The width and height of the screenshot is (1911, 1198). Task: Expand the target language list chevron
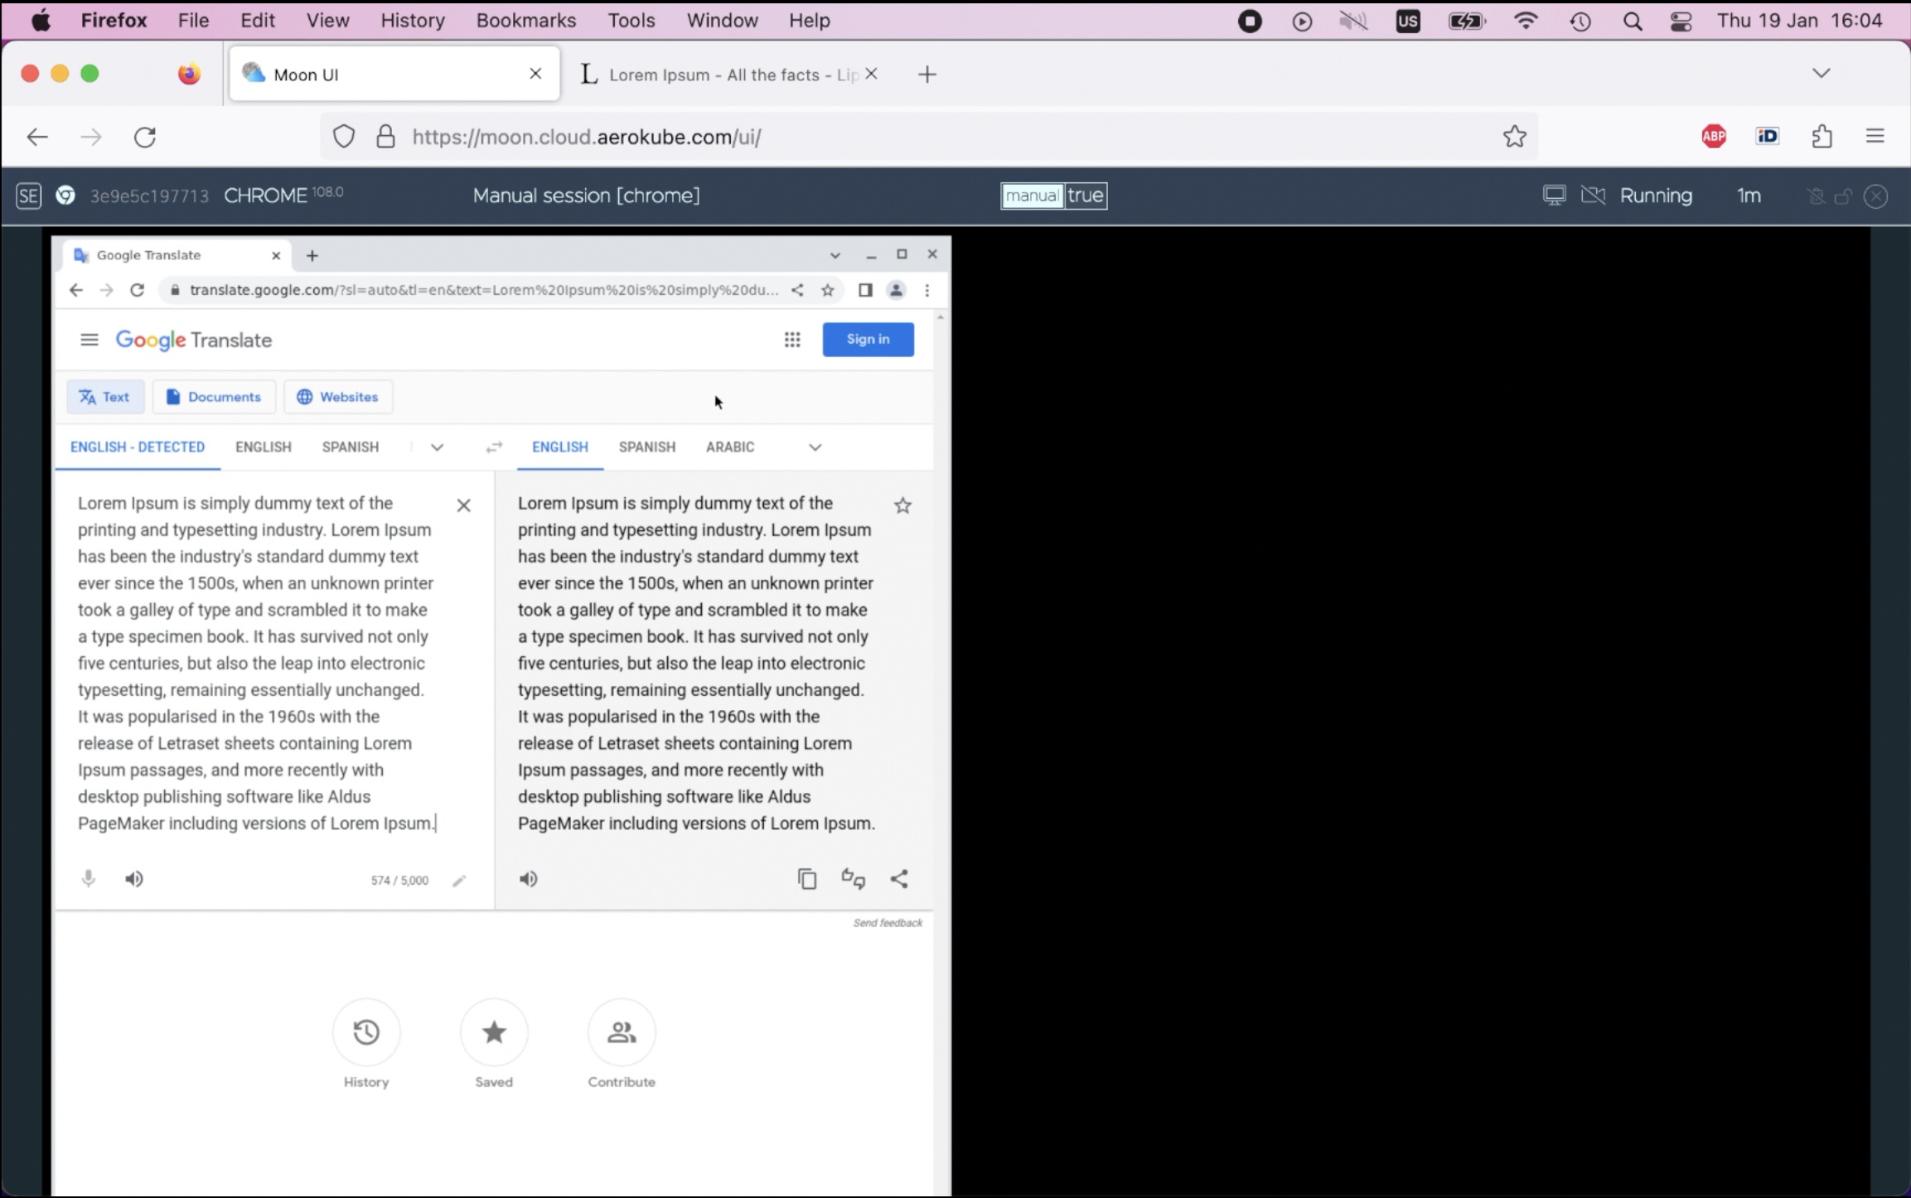coord(815,447)
